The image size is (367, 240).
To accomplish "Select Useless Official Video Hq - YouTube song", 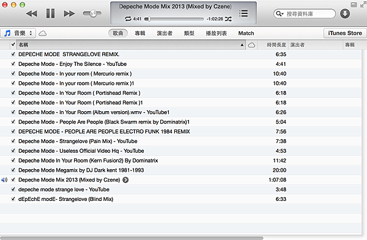I will point(81,151).
